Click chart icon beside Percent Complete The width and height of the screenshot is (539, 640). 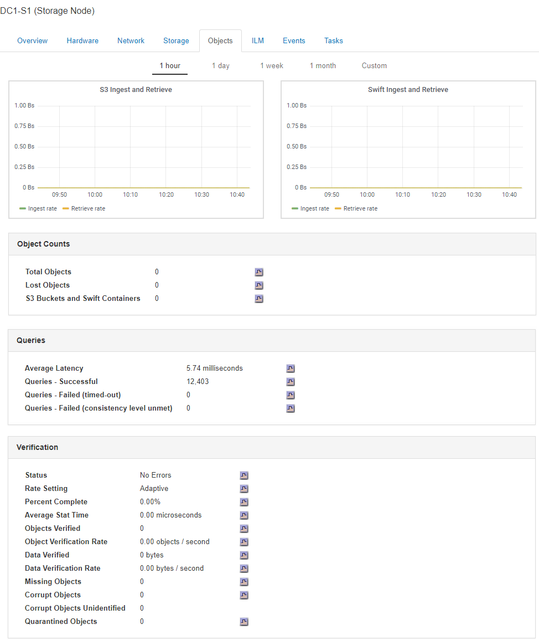(x=244, y=502)
